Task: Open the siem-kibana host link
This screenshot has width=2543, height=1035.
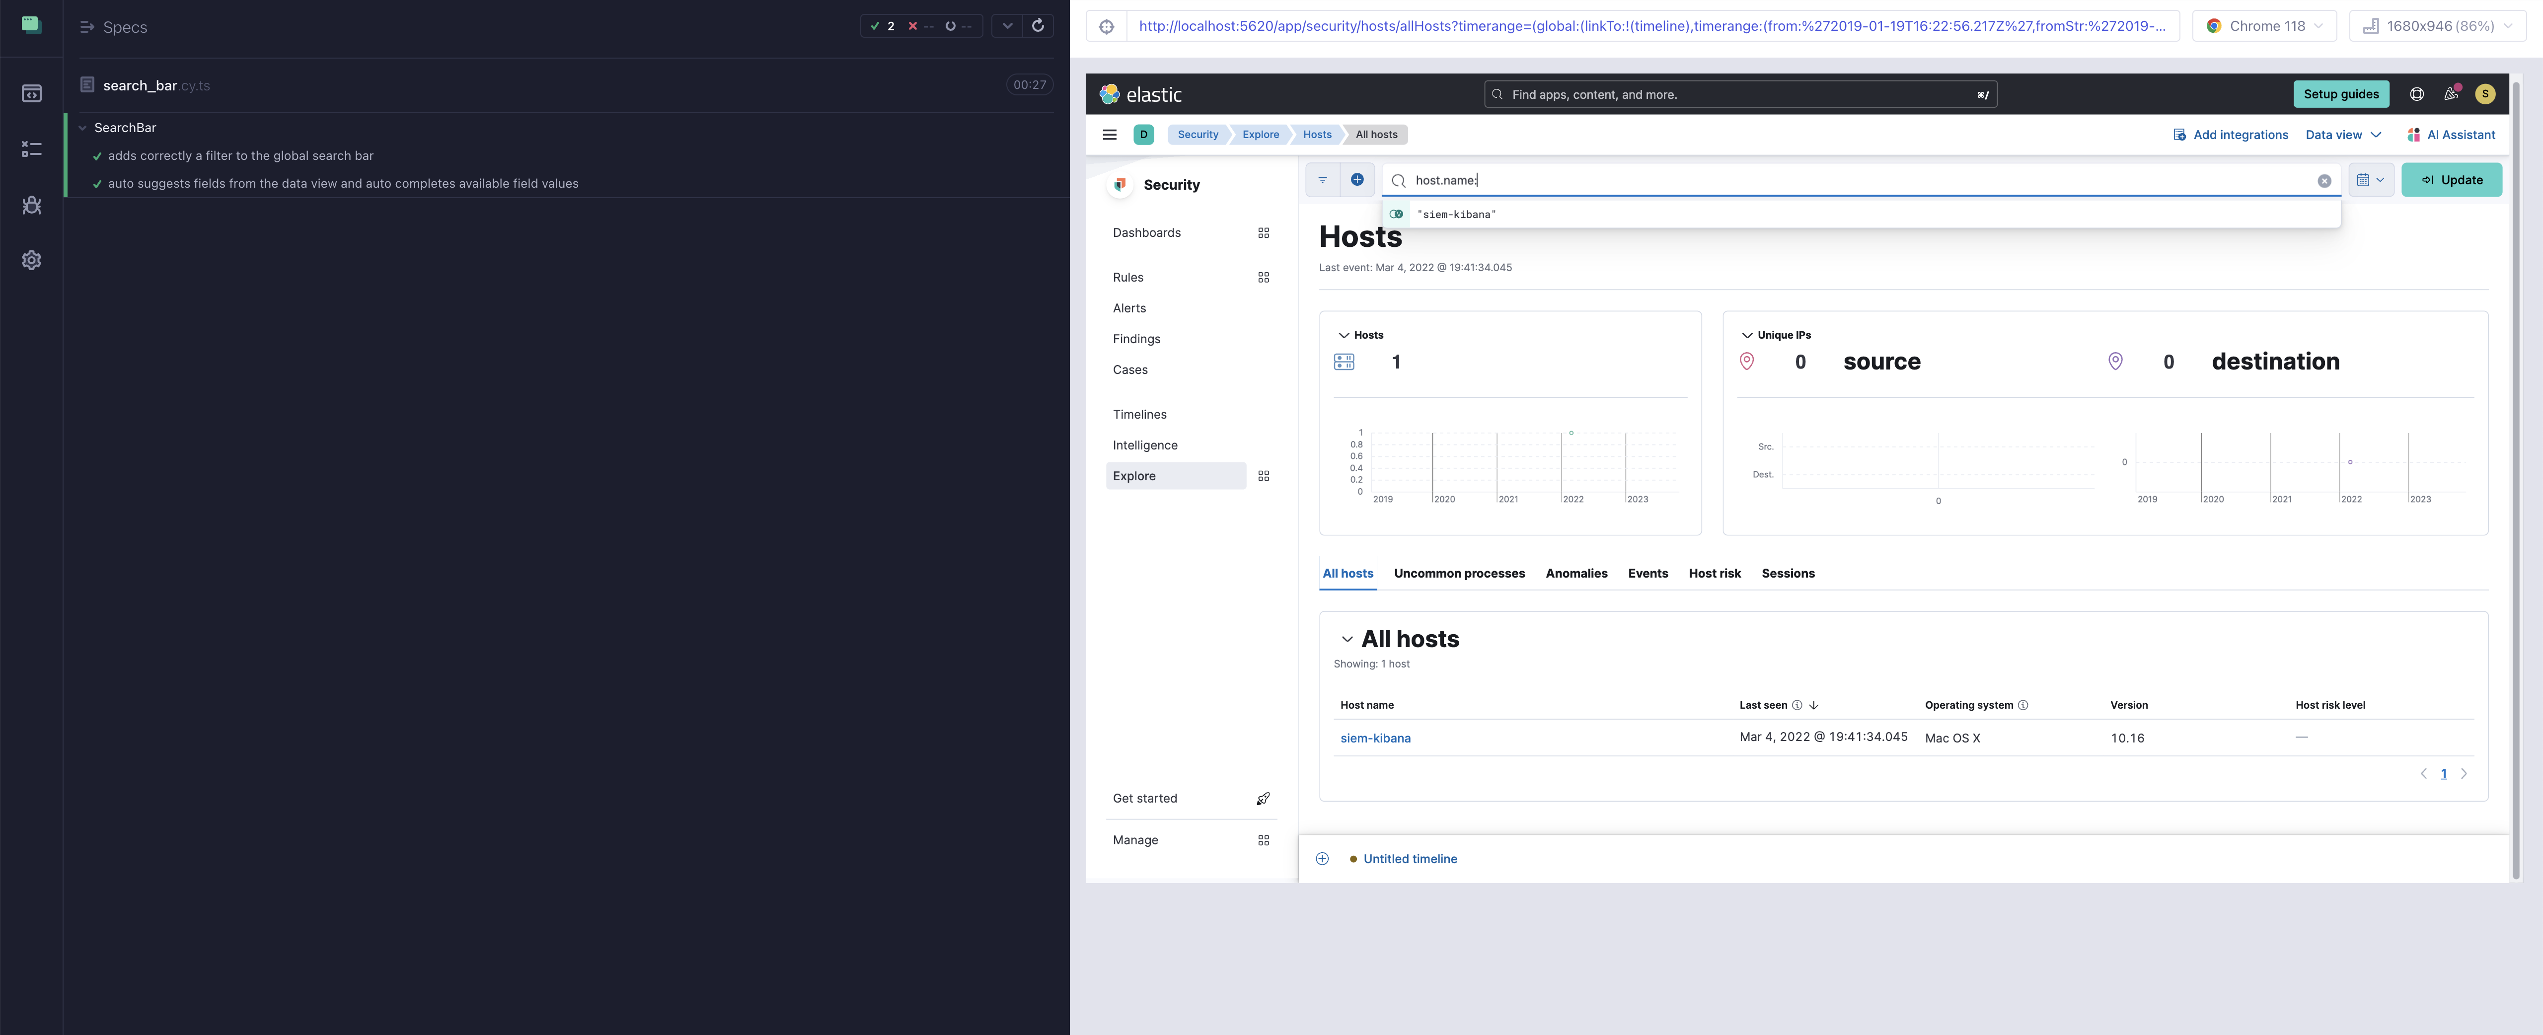Action: click(x=1375, y=738)
